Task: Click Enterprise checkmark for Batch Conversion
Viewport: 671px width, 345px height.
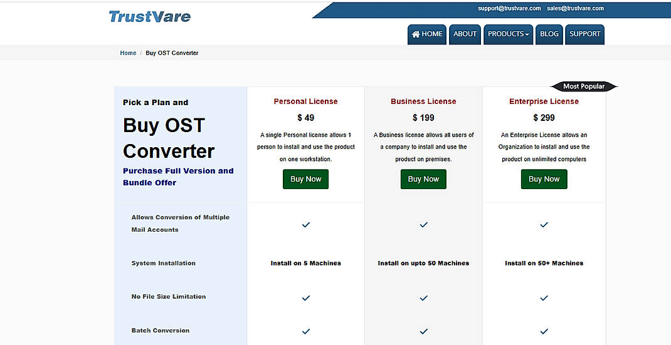Action: point(544,331)
